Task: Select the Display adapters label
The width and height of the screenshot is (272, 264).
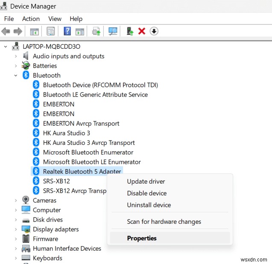Action: 56,229
